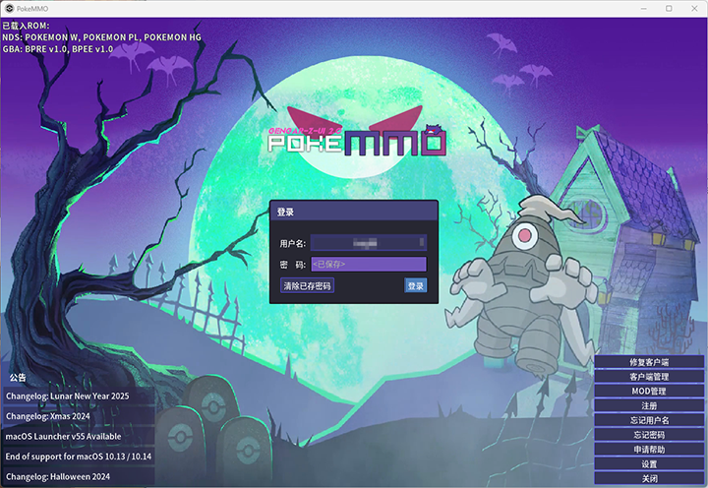Focus the 用户名 username field
This screenshot has height=488, width=708.
click(x=369, y=243)
